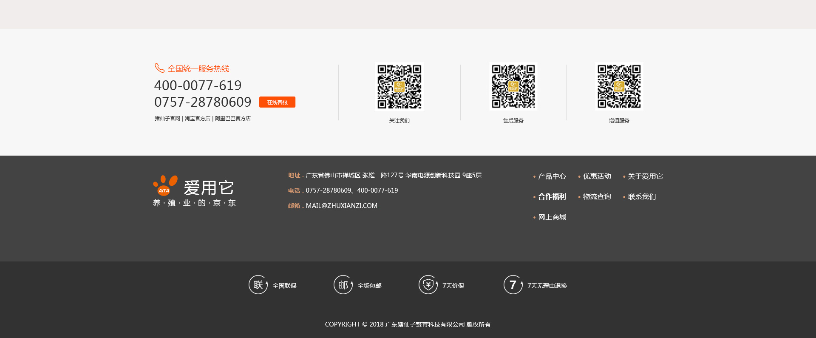Click the 7天价保 shield icon
Image resolution: width=816 pixels, height=338 pixels.
point(428,285)
